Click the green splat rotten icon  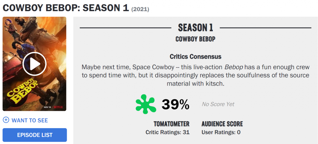pyautogui.click(x=145, y=104)
